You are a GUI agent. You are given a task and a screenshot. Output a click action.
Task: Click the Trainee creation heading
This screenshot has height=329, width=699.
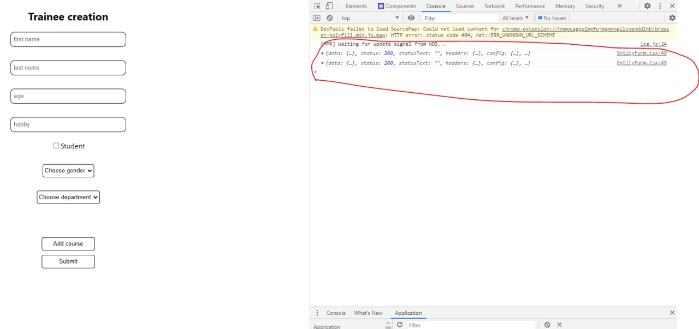(68, 17)
